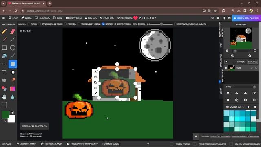
Task: Click the Navigation preview thumbnail
Action: tap(241, 38)
